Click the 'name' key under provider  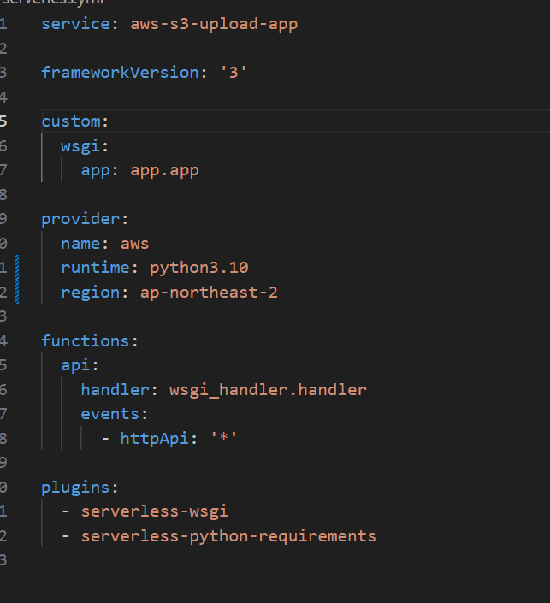coord(80,244)
